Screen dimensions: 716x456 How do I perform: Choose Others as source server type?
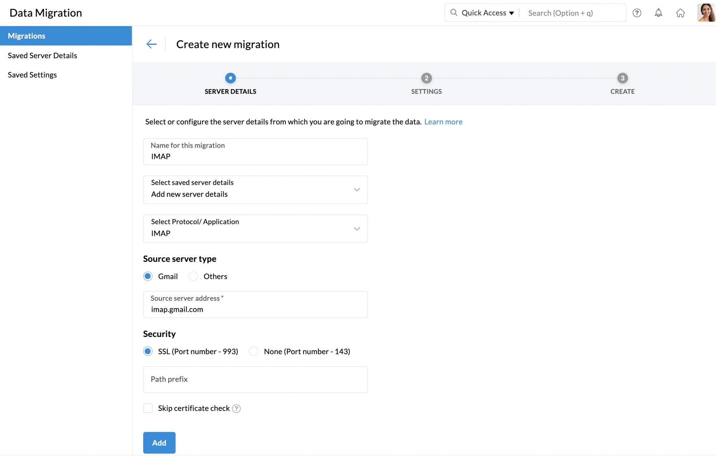193,276
